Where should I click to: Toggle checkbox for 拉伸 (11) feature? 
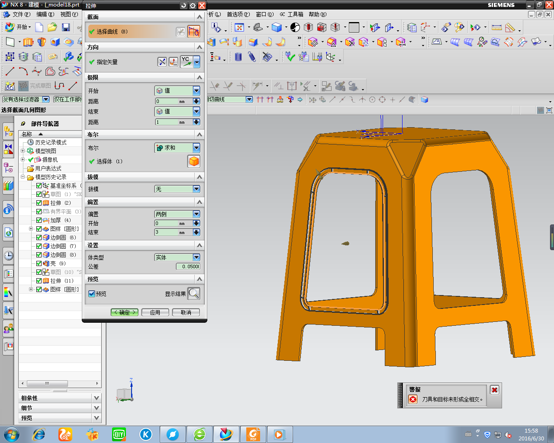(x=39, y=281)
